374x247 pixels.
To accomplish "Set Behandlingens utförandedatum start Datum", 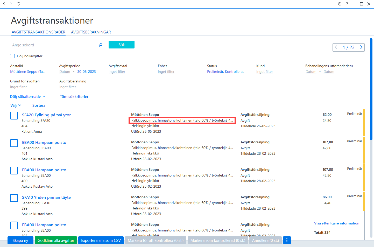I will 311,72.
